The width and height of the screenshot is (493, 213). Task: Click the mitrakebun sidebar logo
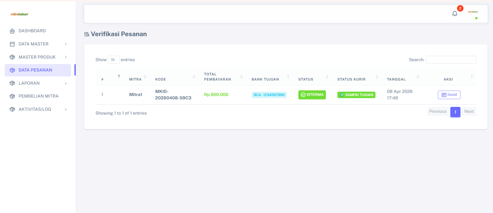tap(20, 14)
